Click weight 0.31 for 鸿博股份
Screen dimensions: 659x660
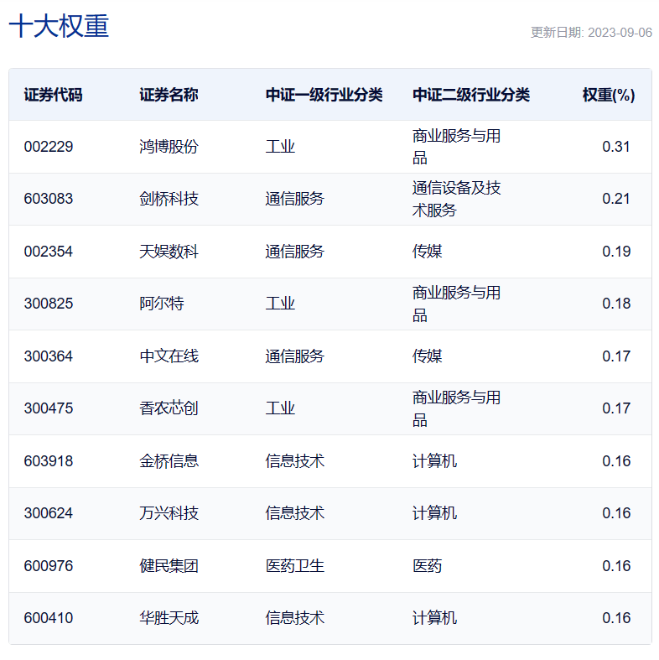(x=616, y=147)
